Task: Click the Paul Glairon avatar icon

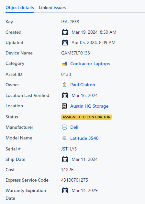Action: point(64,85)
